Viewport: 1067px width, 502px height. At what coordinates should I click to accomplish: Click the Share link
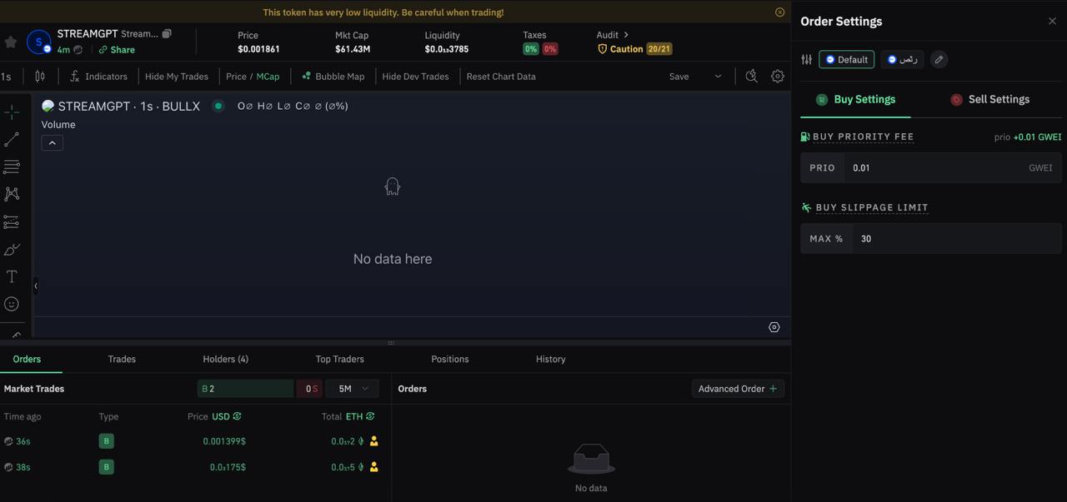pyautogui.click(x=117, y=50)
